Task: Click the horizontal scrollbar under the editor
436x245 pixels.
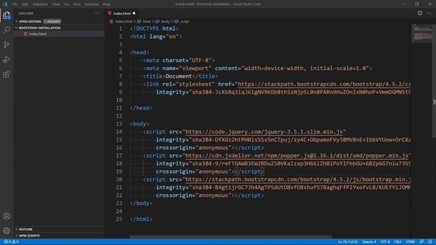Action: [x=231, y=237]
